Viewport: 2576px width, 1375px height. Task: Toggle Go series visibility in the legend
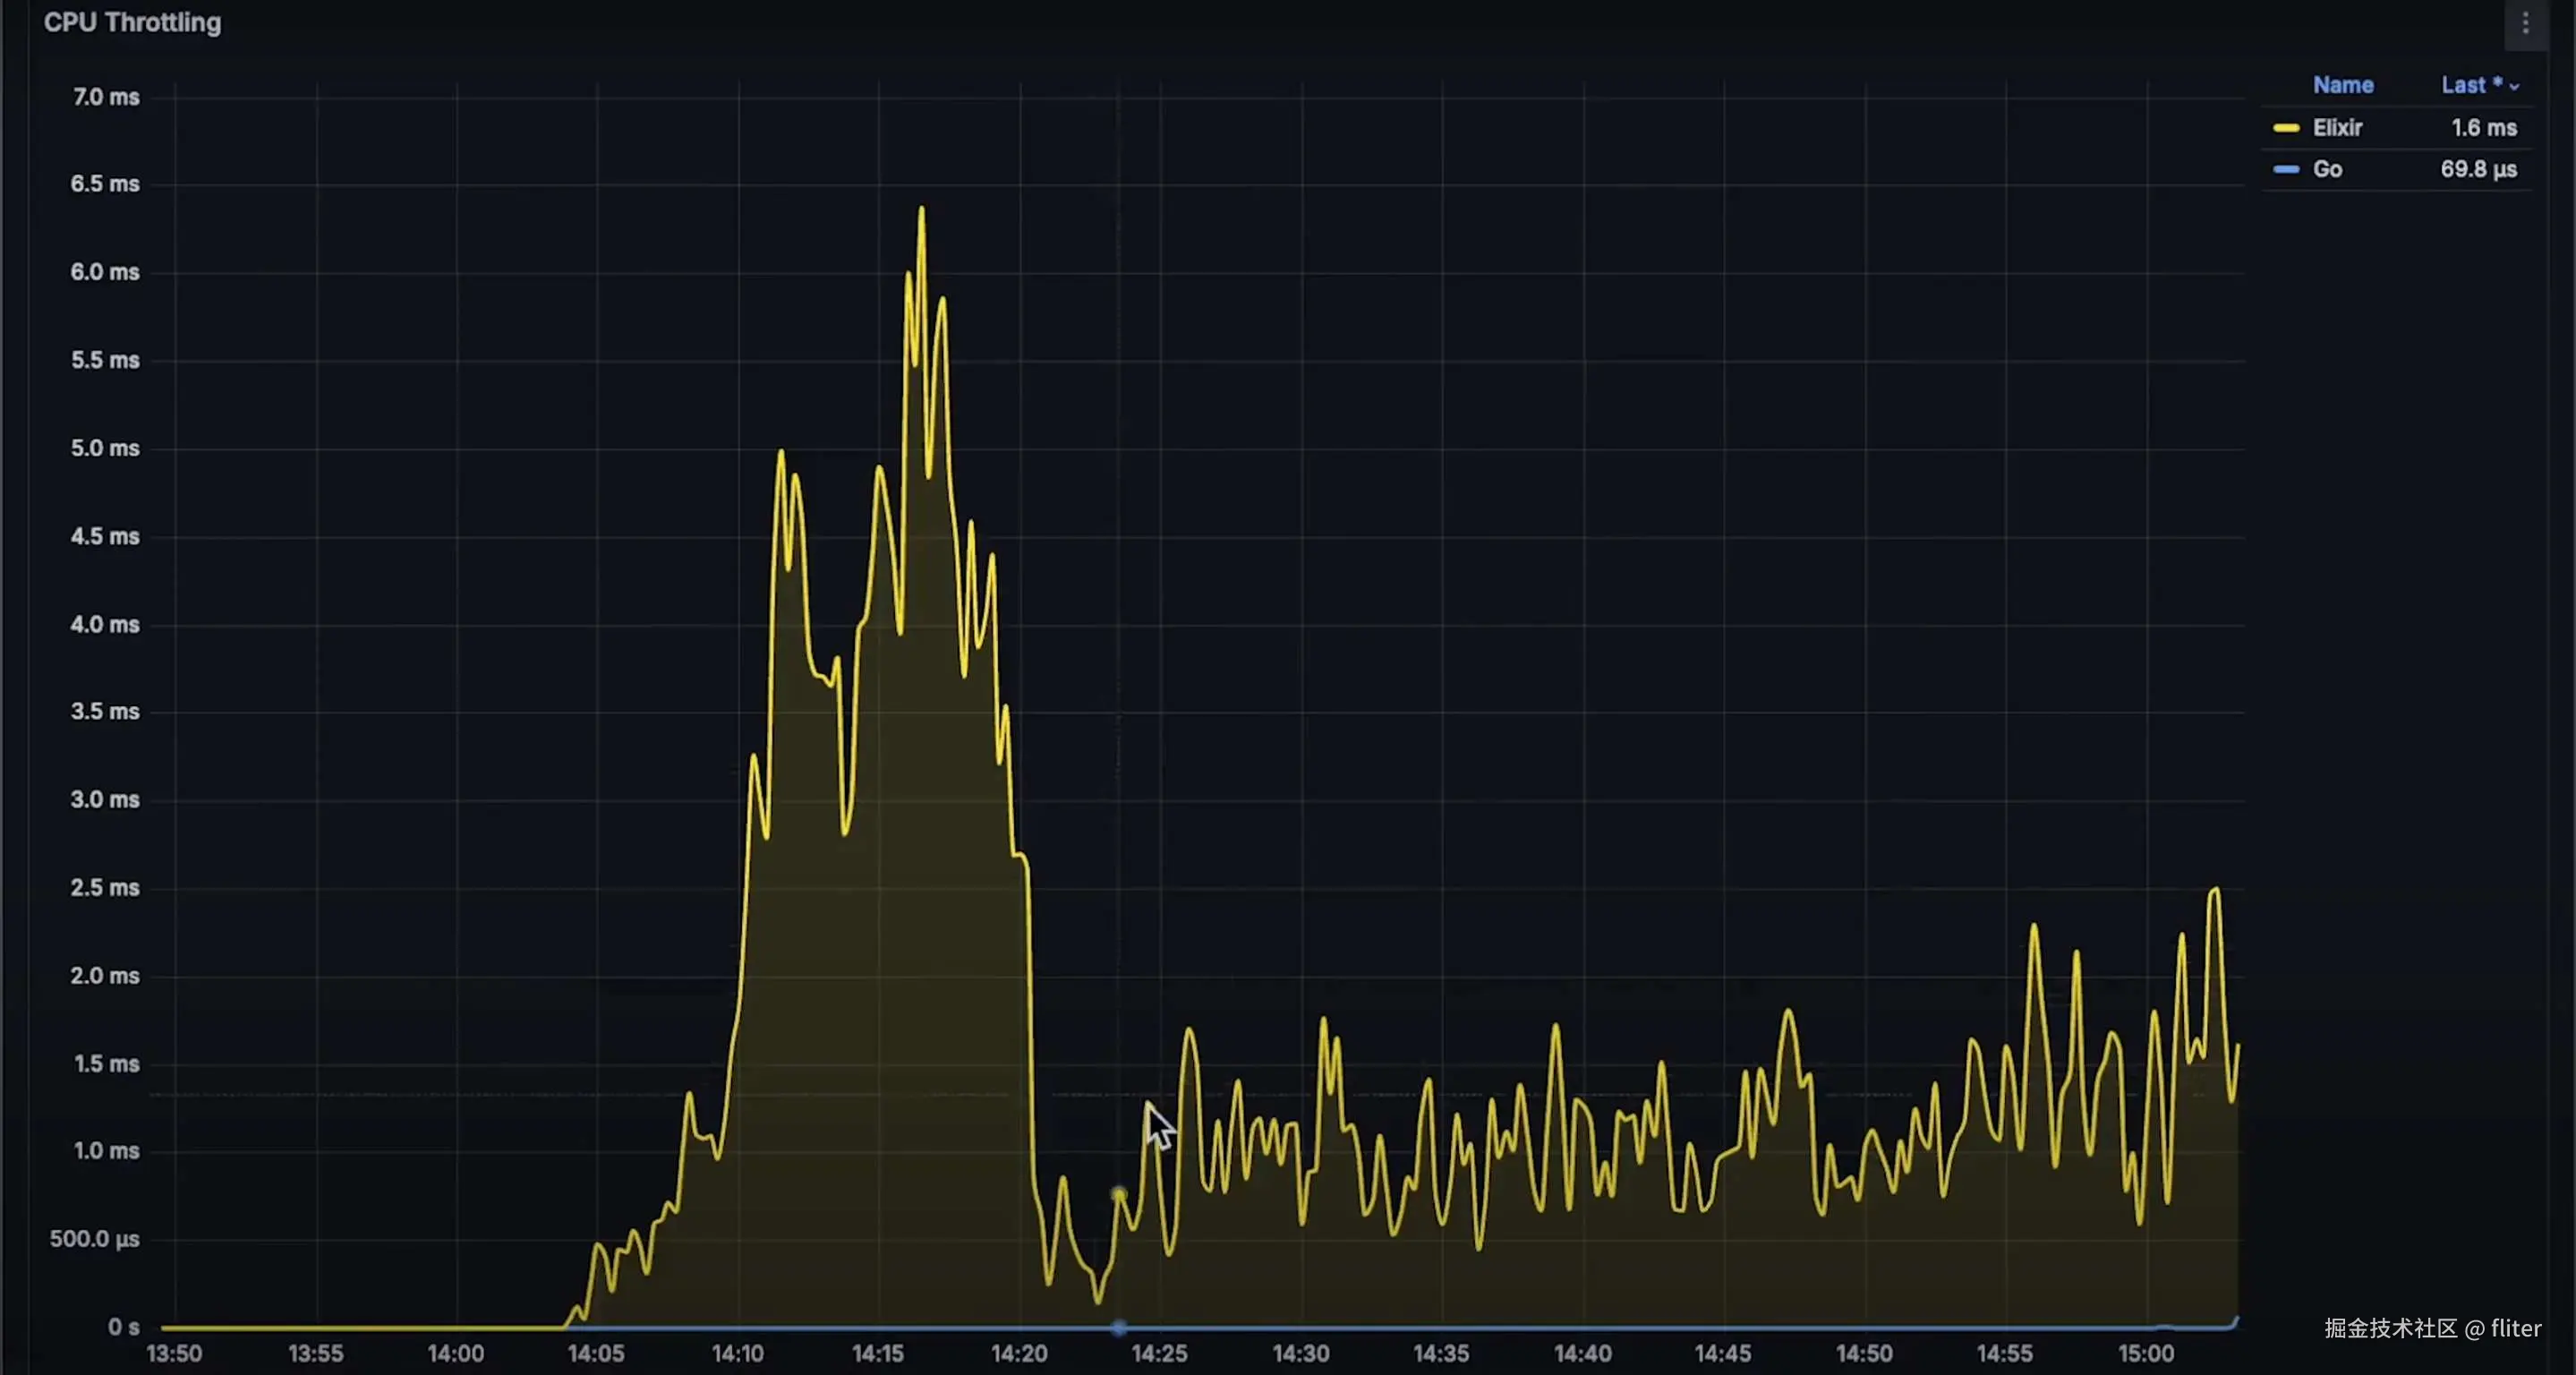point(2327,169)
